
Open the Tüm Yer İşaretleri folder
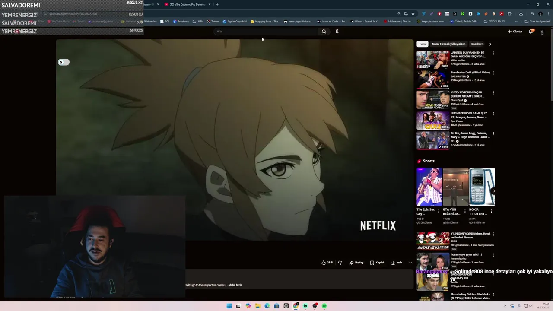click(x=537, y=22)
